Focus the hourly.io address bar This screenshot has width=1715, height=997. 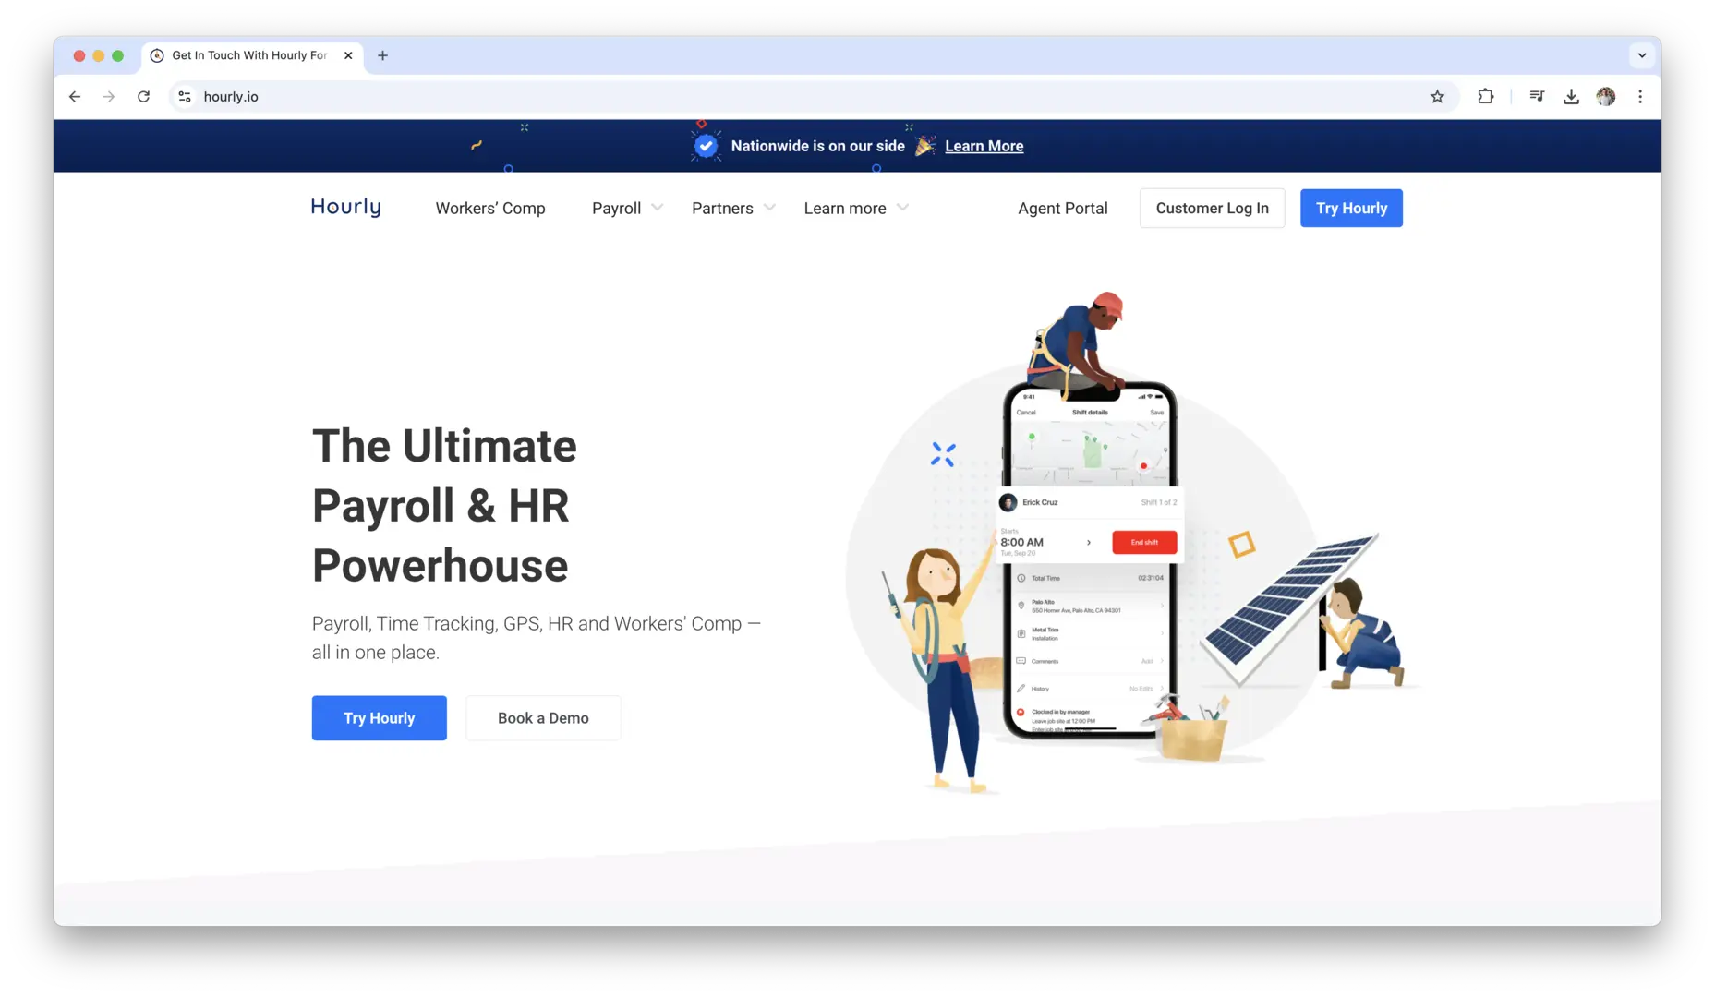[813, 97]
